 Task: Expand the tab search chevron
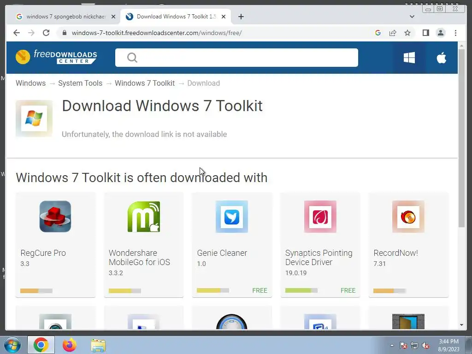pos(412,17)
